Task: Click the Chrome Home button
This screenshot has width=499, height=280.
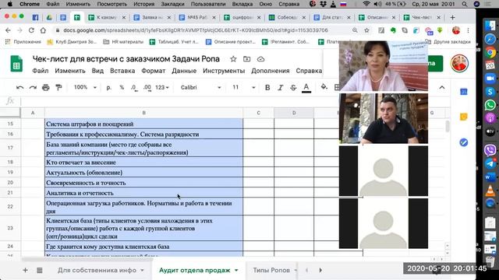Action: coord(43,30)
